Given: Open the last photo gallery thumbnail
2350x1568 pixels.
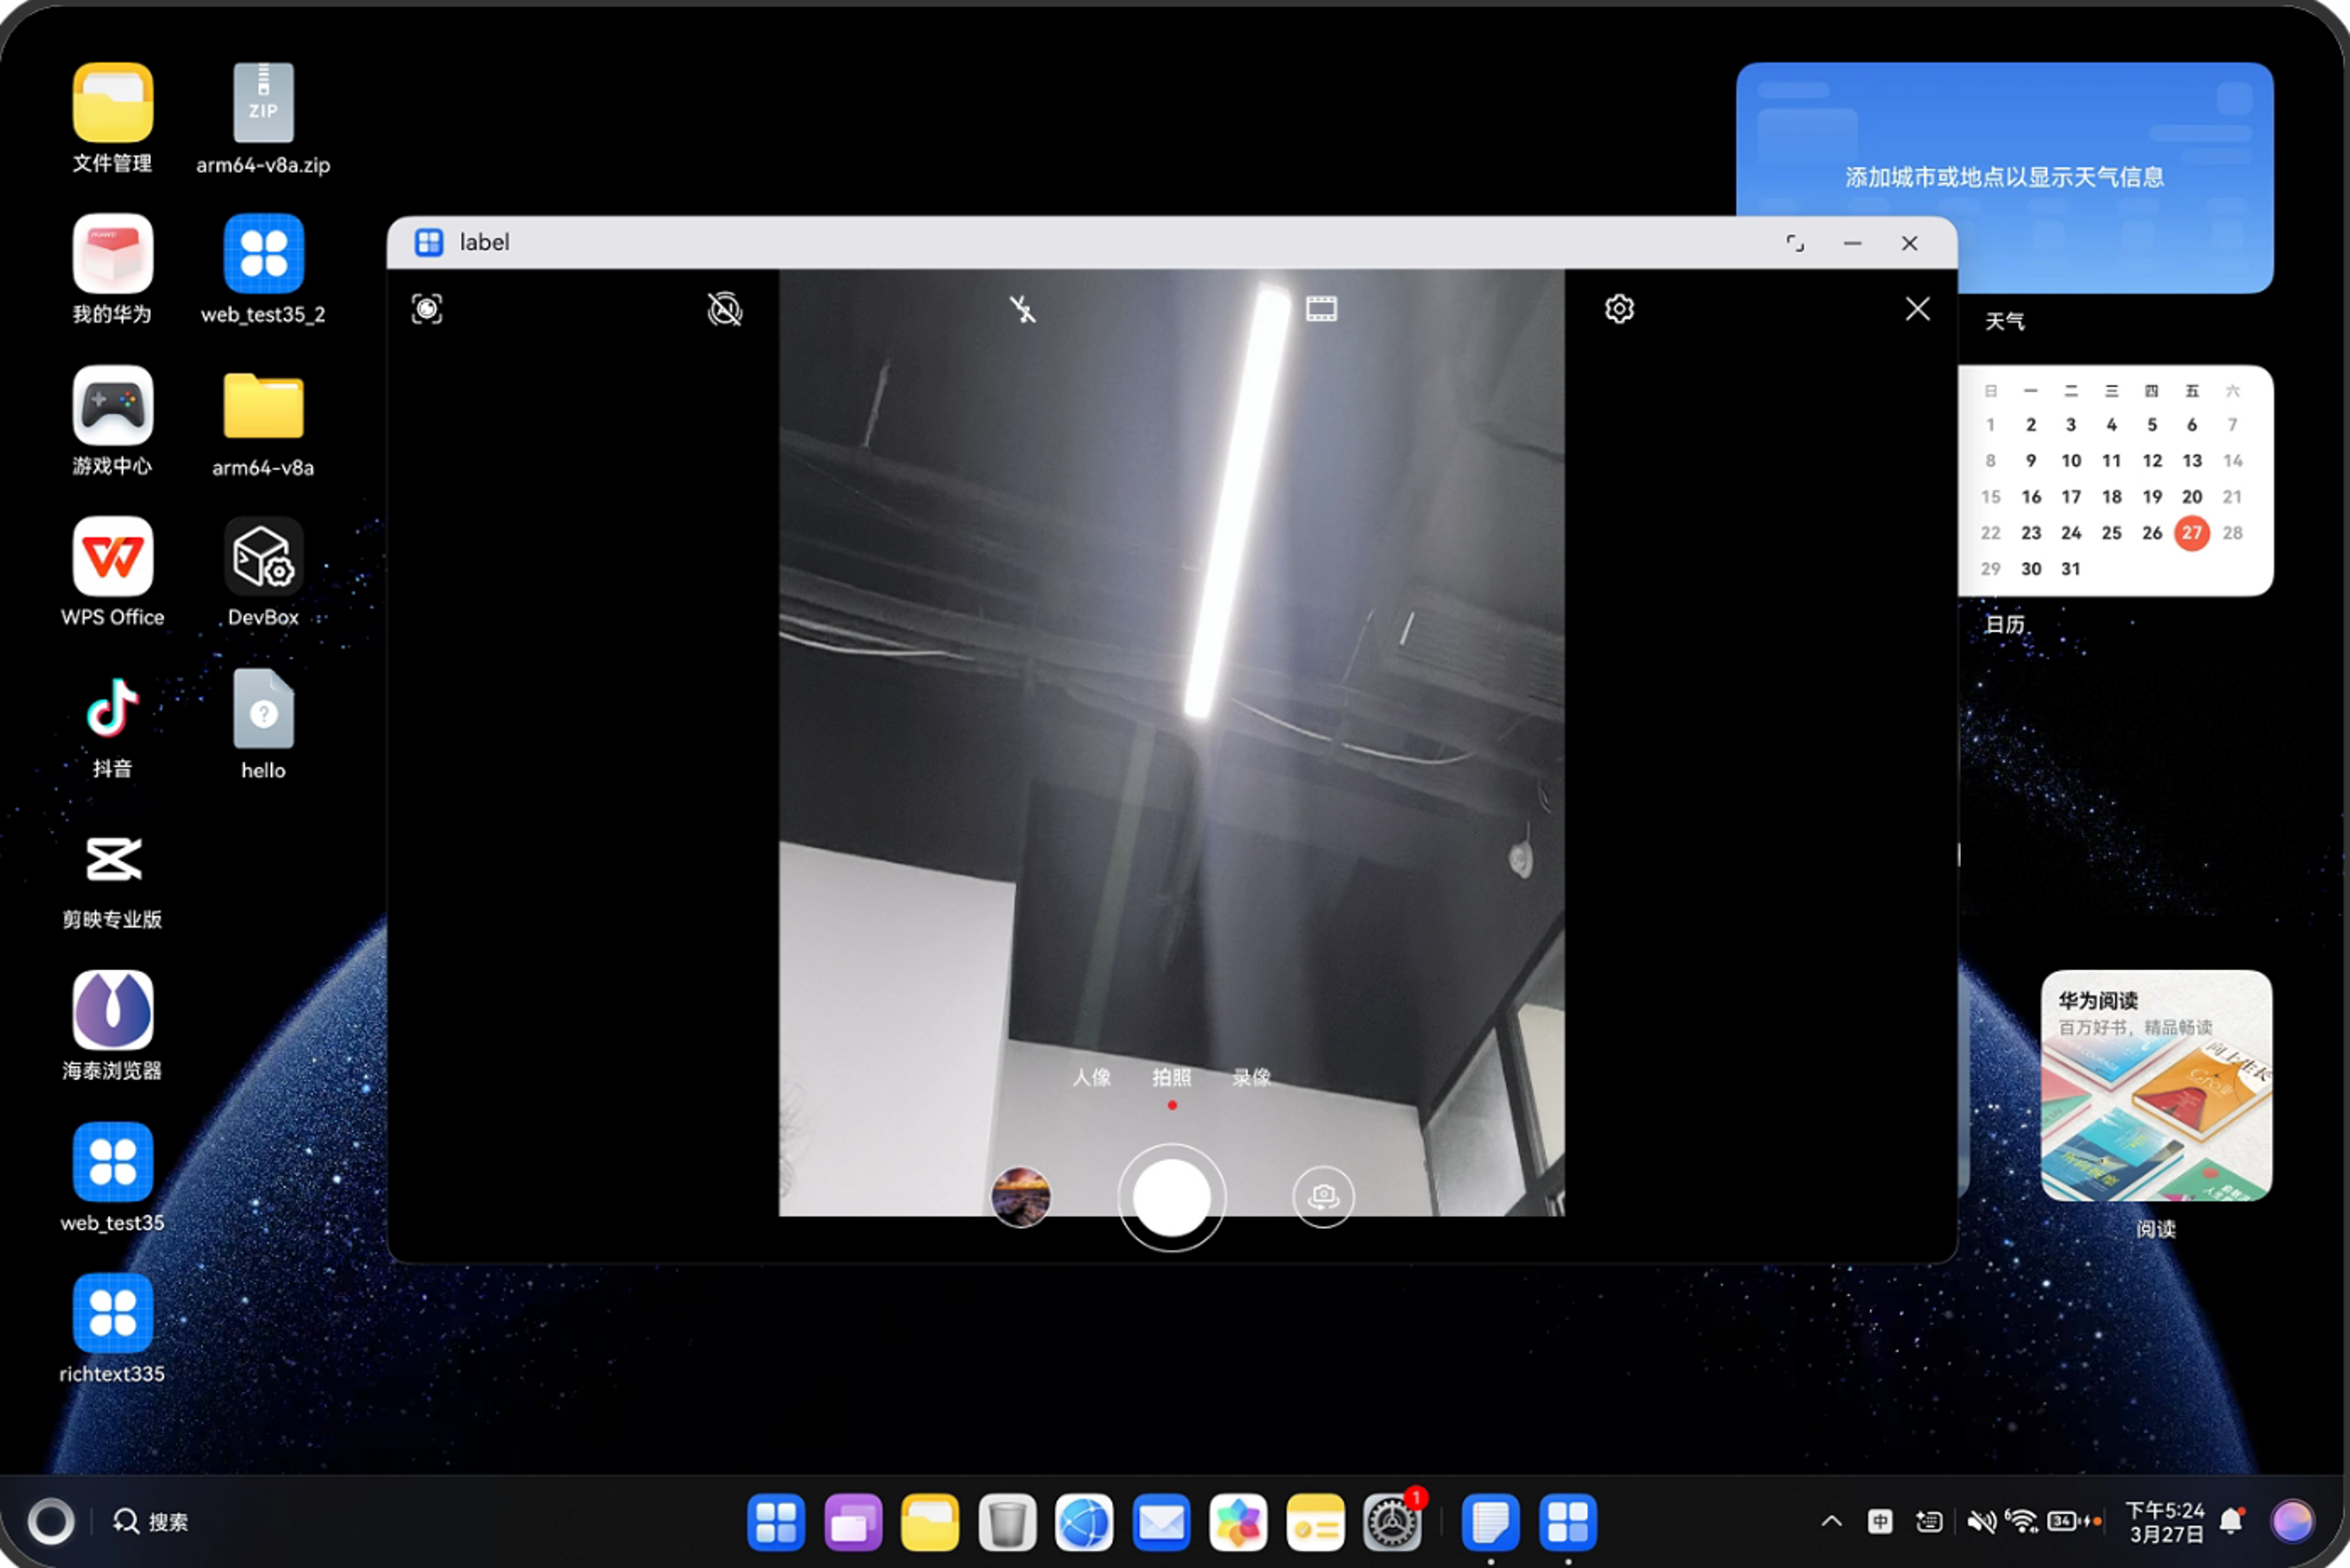Looking at the screenshot, I should click(1020, 1196).
